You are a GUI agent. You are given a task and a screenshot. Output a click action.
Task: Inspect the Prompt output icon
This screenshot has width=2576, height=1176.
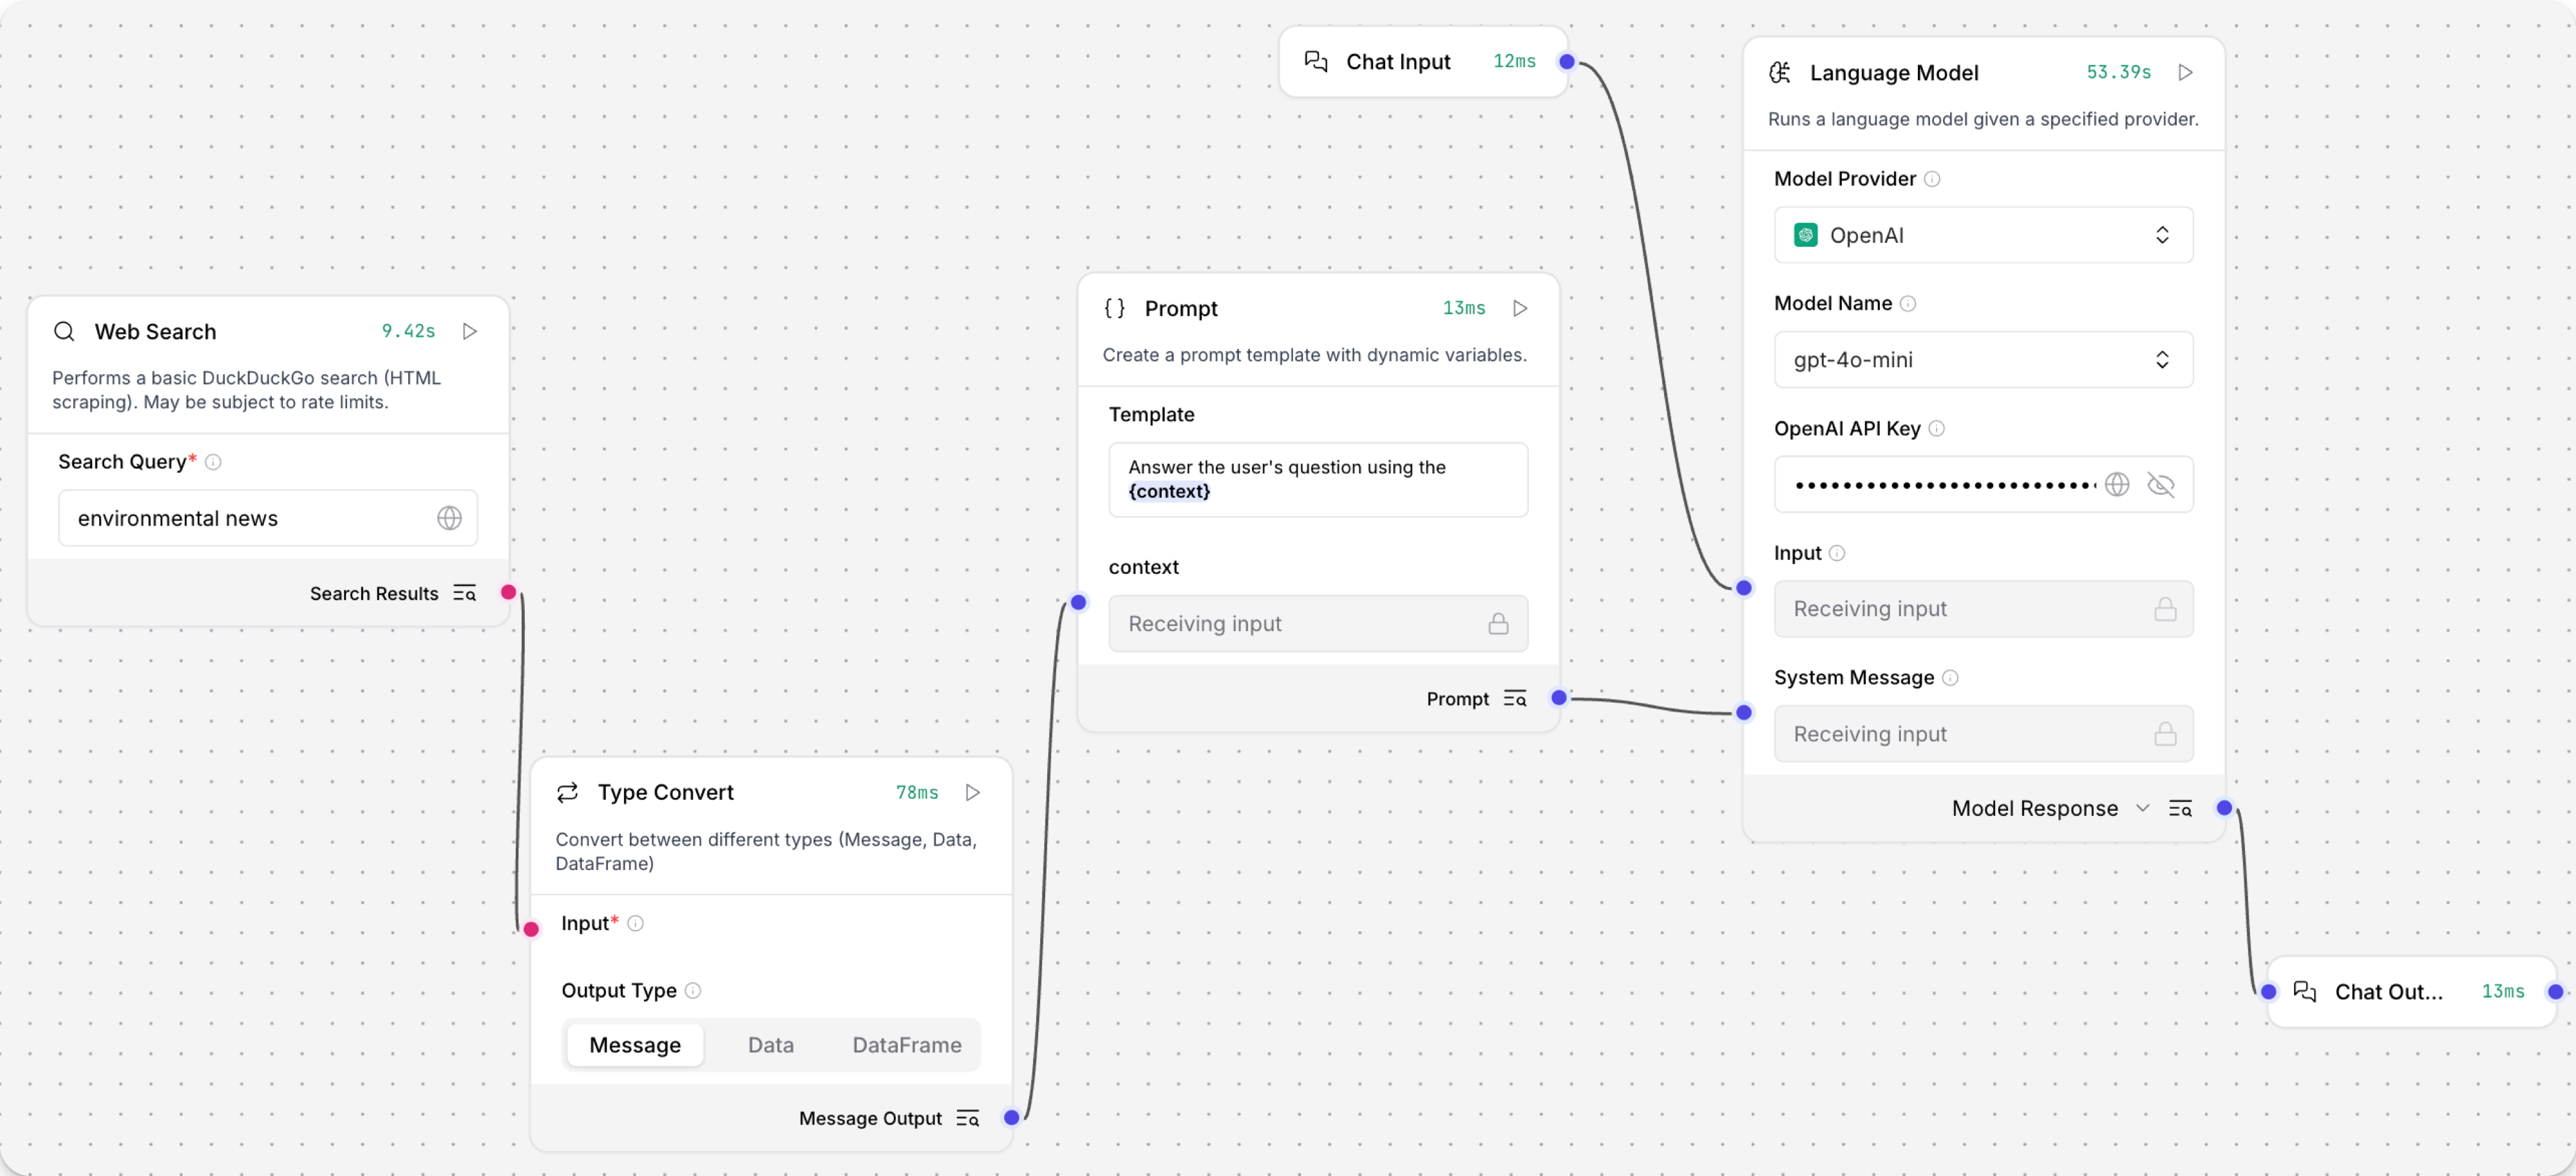[1515, 698]
